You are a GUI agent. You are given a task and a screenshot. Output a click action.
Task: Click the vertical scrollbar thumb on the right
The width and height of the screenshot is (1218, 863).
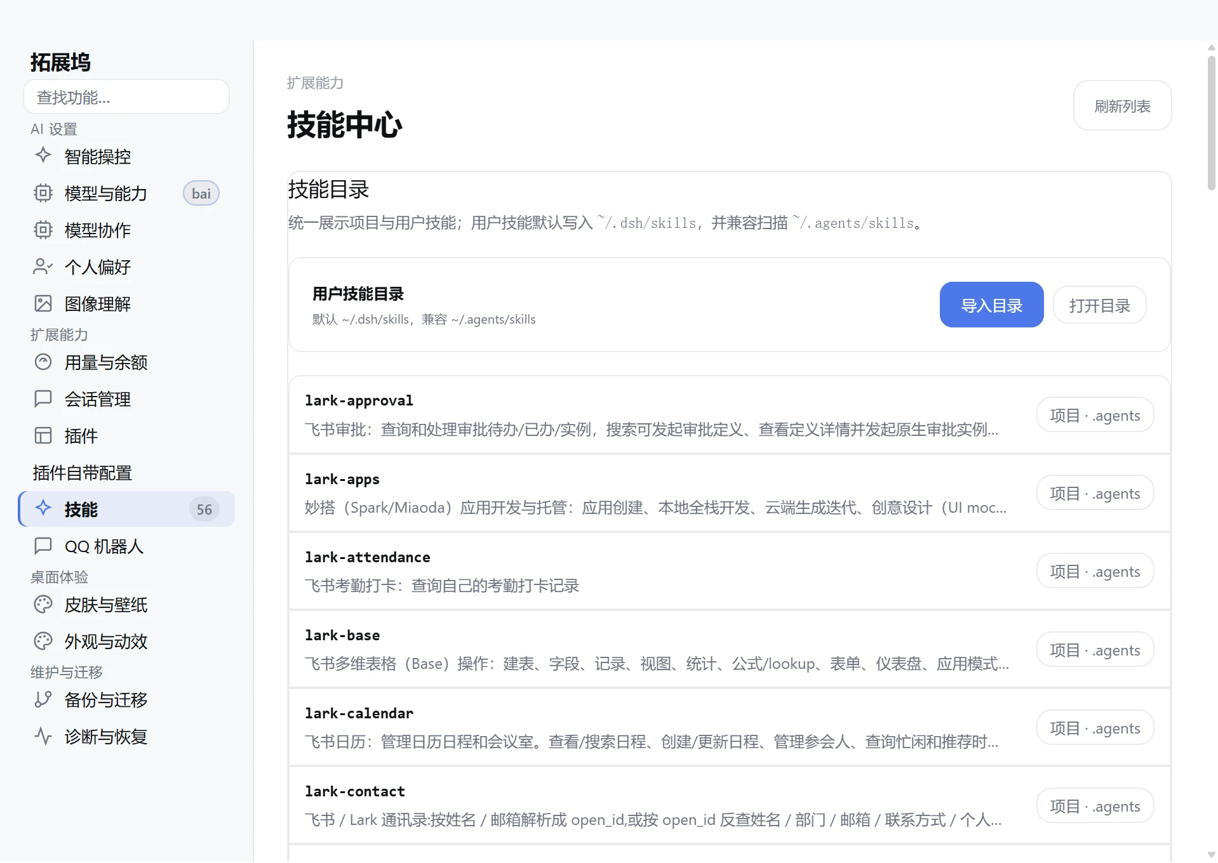pyautogui.click(x=1211, y=124)
